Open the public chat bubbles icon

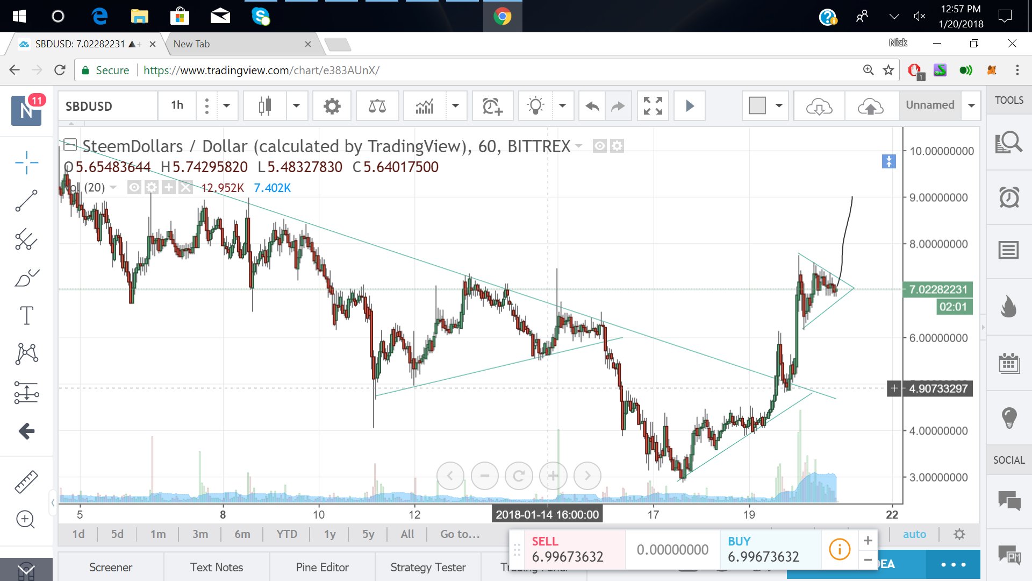click(1009, 501)
